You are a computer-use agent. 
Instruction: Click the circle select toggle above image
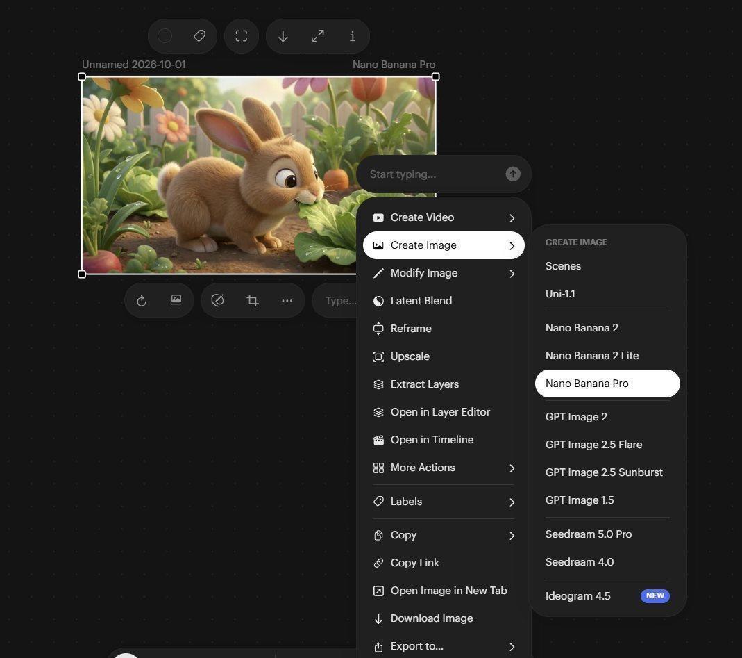[165, 36]
